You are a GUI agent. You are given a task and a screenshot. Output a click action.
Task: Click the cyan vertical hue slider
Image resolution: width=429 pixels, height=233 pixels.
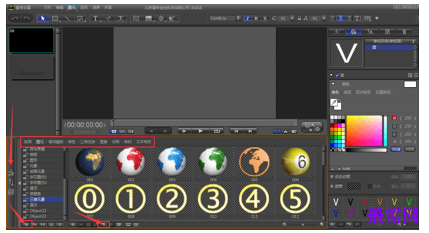[385, 131]
